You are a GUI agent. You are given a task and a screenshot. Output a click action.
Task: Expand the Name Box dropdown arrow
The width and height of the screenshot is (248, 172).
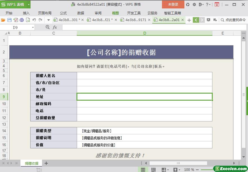tap(33, 27)
